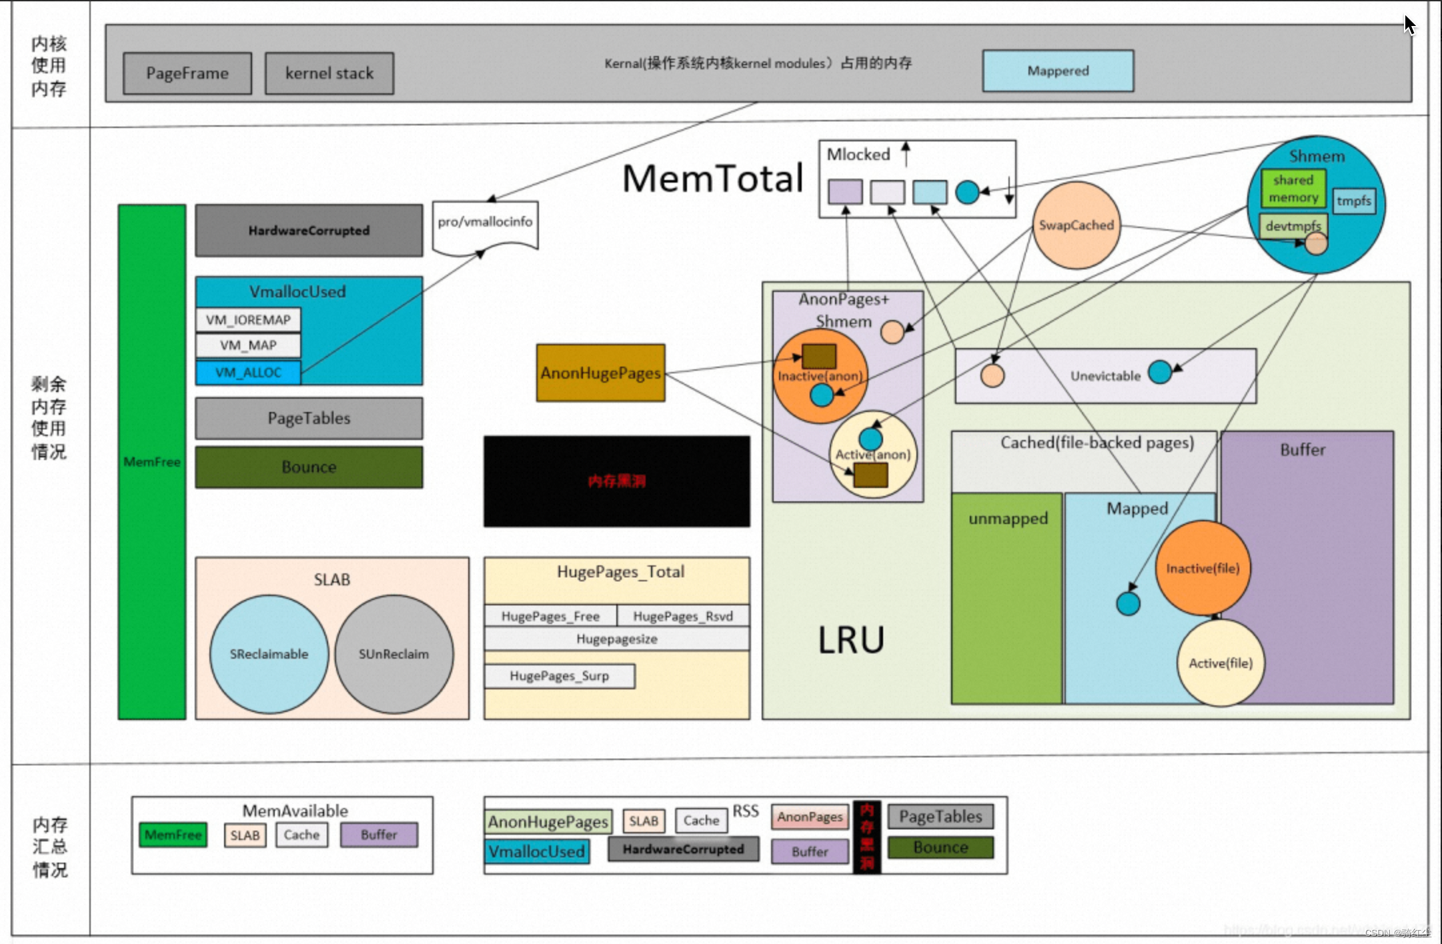The width and height of the screenshot is (1442, 944).
Task: Click the Shmem heading in teal circle
Action: (x=1317, y=156)
